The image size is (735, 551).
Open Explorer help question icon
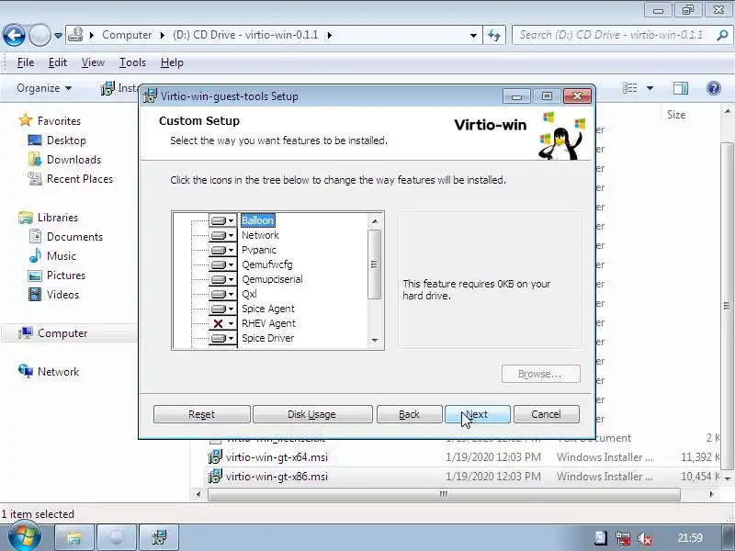(714, 88)
